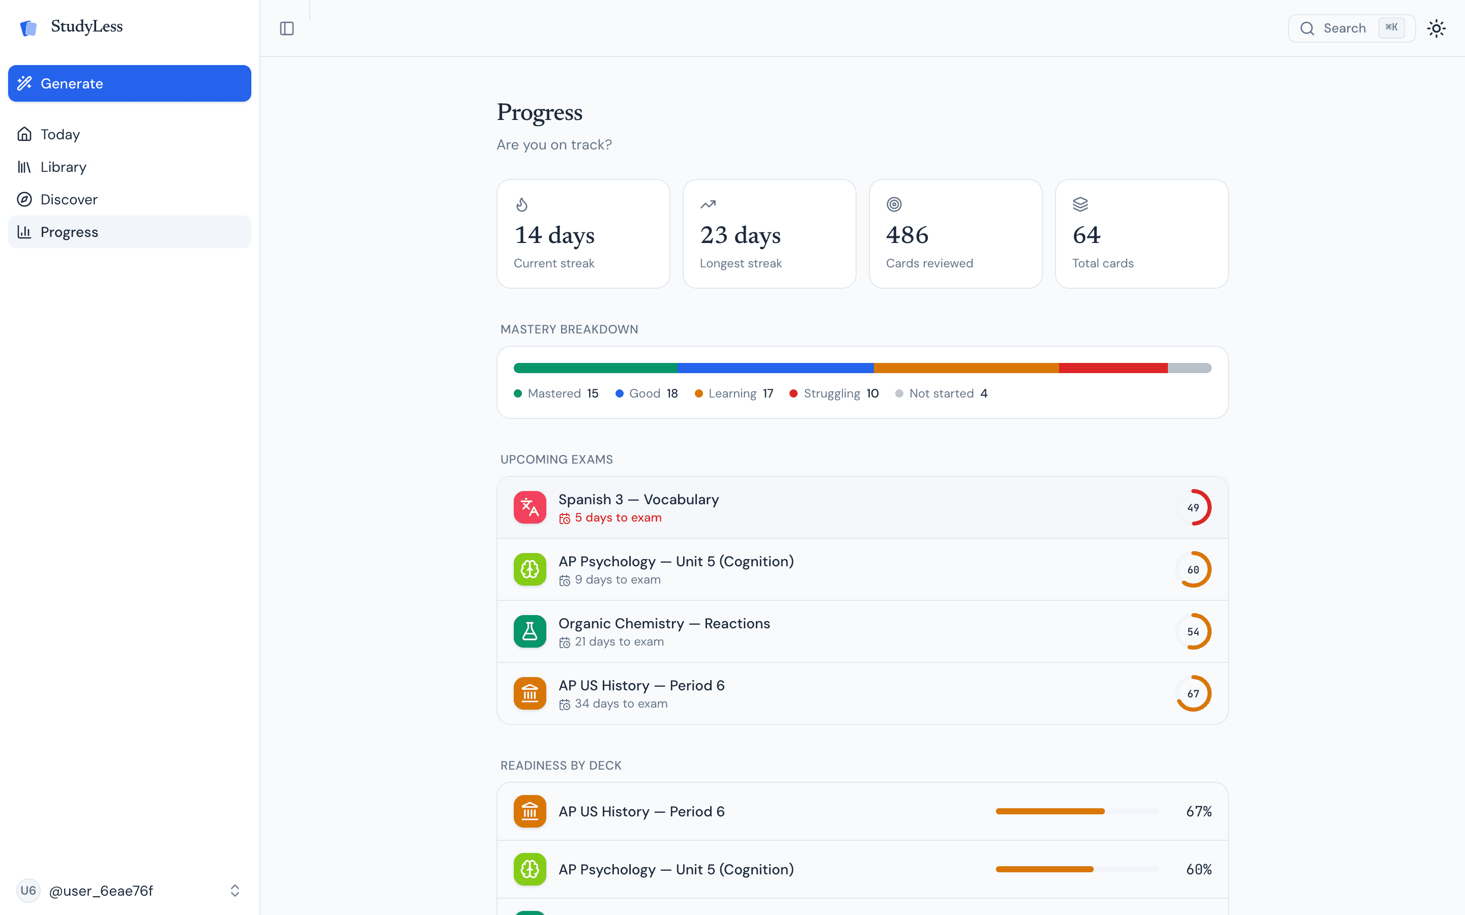Open AP Psychology exam in Upcoming Exams
Screen dimensions: 1465x915
point(862,569)
